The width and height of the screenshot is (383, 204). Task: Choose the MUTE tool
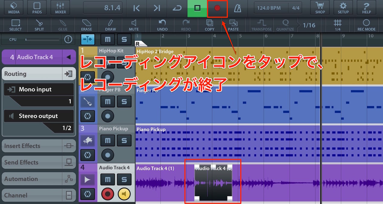[134, 25]
